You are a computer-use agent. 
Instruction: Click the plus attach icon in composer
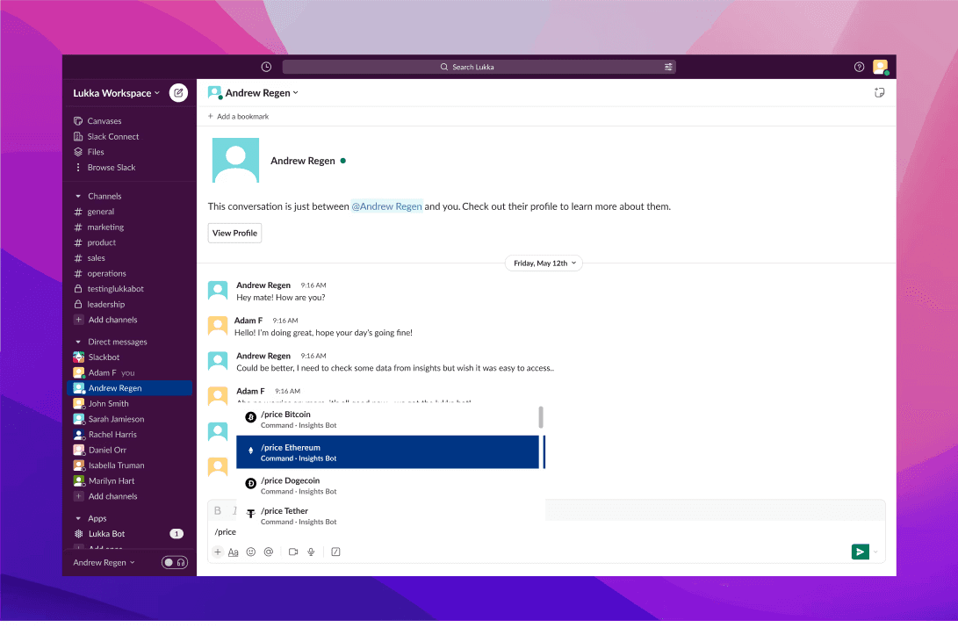218,552
